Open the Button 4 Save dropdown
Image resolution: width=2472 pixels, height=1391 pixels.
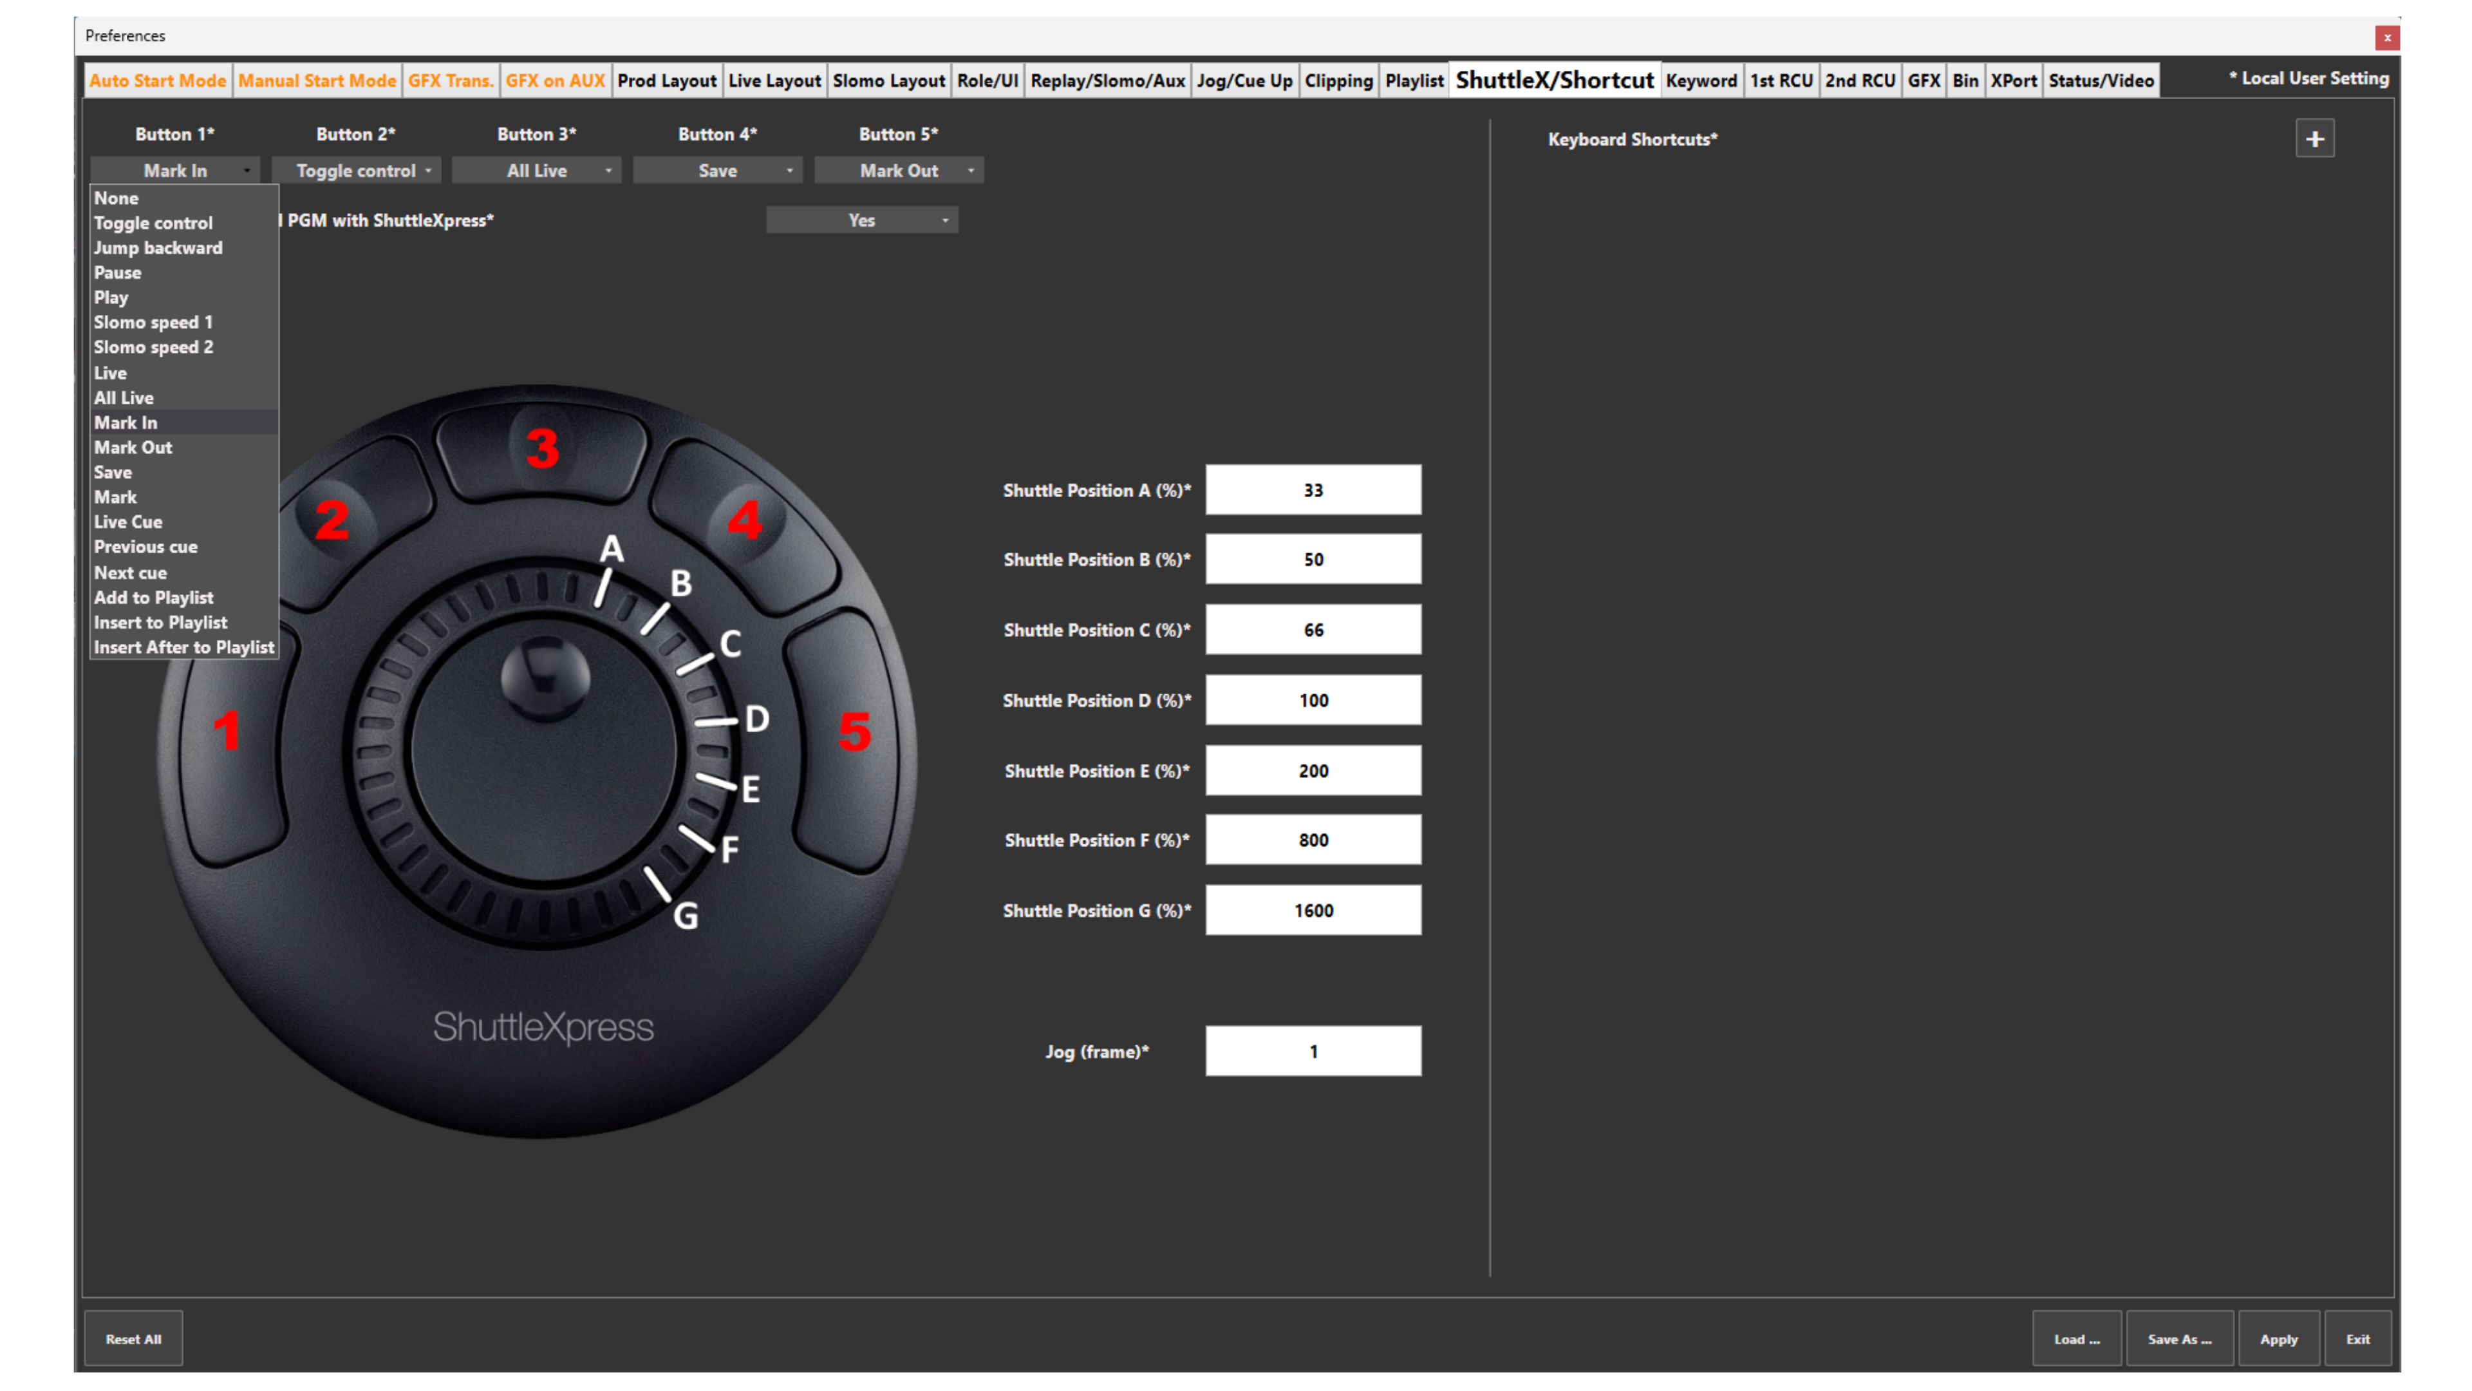(x=718, y=171)
